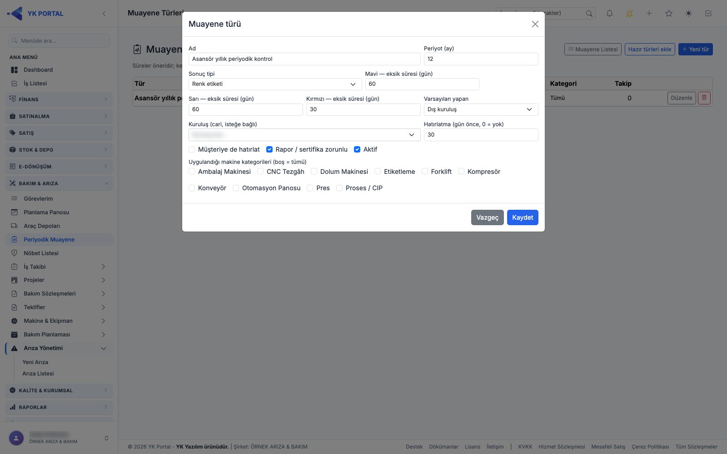Click the Ad input field

tap(304, 59)
